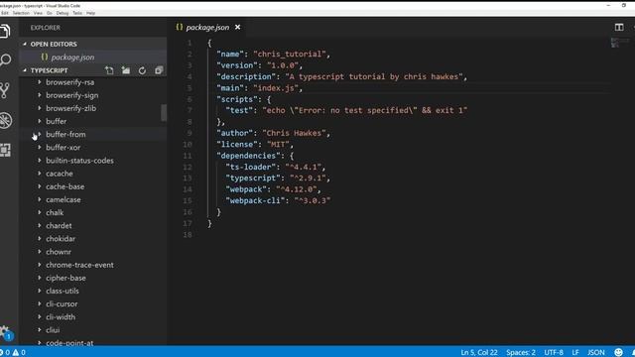
Task: Open the Search view in activity bar
Action: point(5,60)
